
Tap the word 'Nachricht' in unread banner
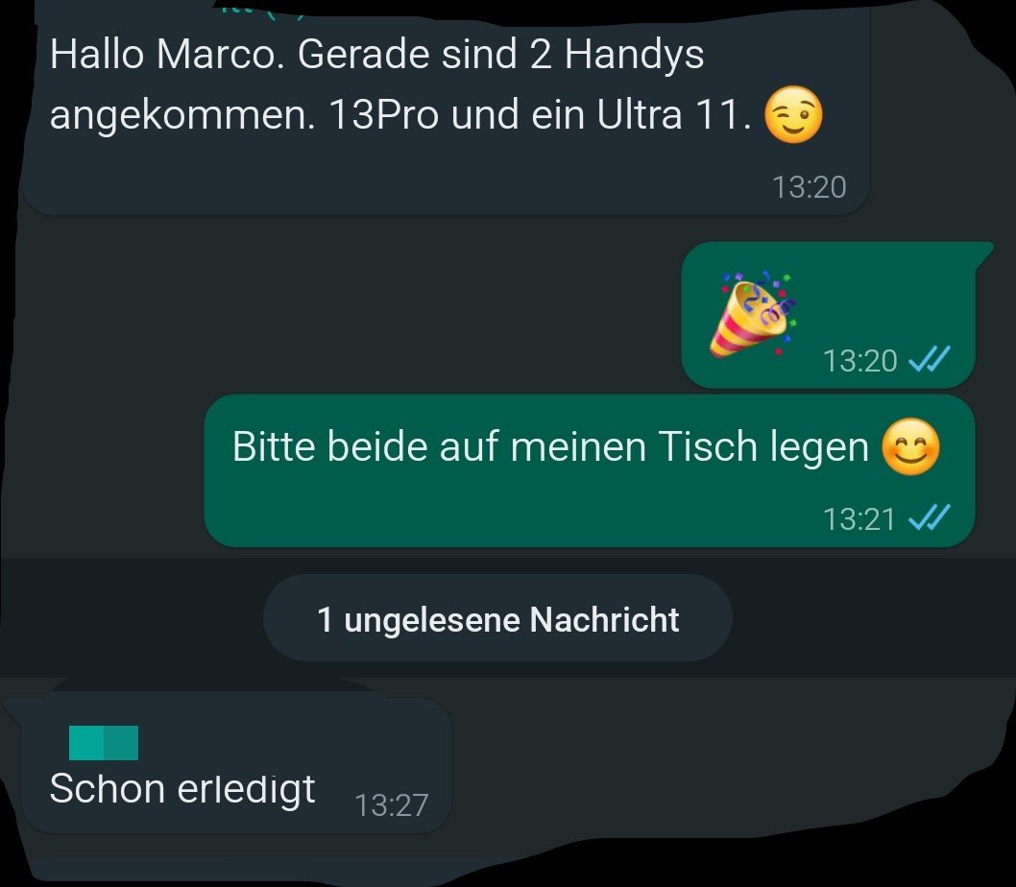click(x=605, y=619)
